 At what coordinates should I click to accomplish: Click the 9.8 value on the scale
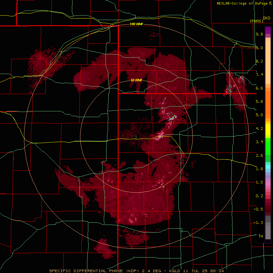[259, 34]
